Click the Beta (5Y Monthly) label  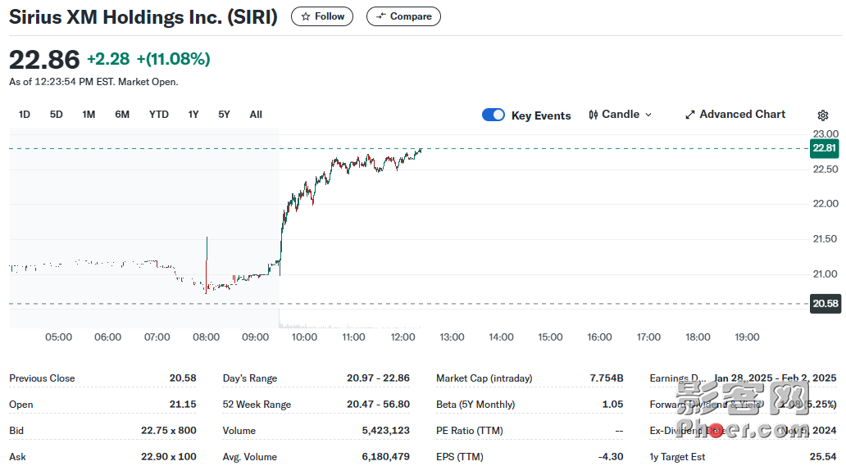475,405
